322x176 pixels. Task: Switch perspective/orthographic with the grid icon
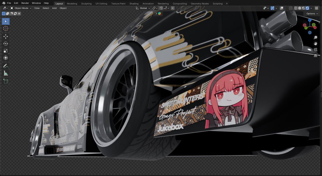click(x=316, y=56)
